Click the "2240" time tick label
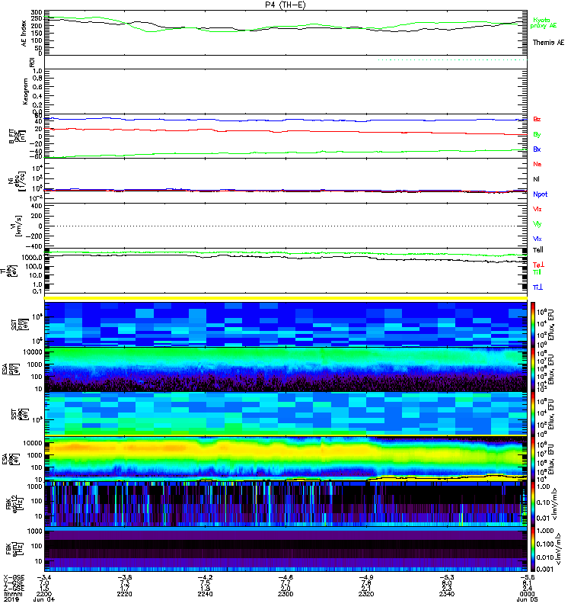The image size is (571, 610). point(205,594)
